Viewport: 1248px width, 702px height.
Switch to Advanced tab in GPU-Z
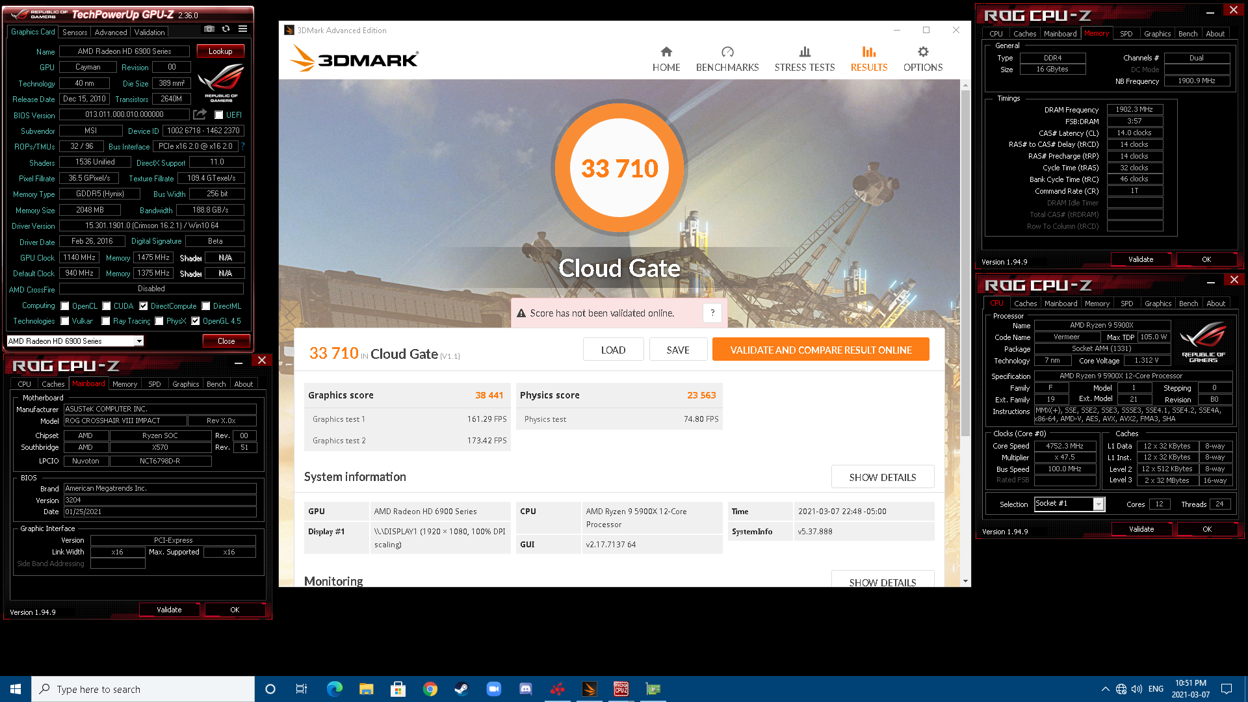click(x=110, y=32)
